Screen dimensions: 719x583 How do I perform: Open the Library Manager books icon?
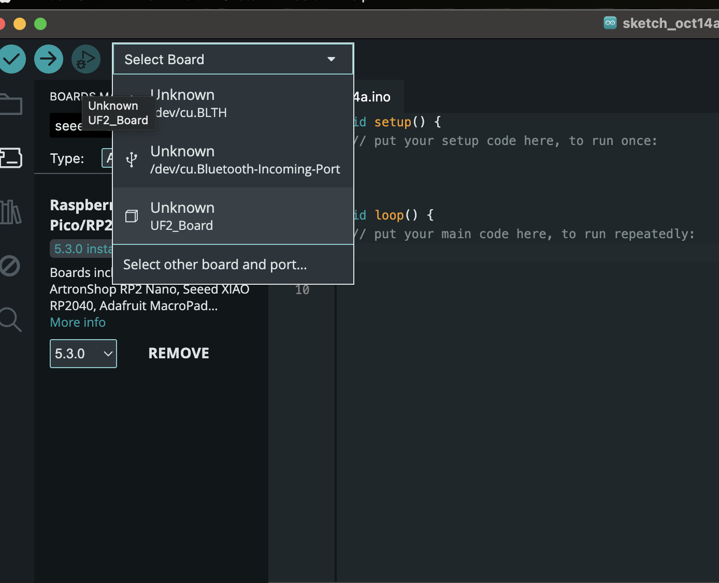(10, 212)
